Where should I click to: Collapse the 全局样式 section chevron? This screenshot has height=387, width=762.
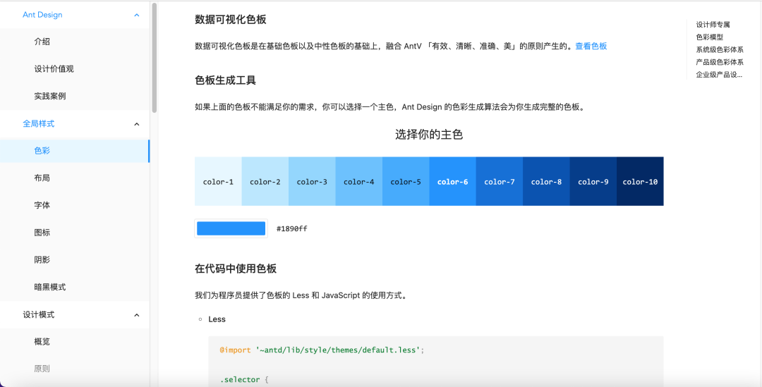(x=137, y=124)
